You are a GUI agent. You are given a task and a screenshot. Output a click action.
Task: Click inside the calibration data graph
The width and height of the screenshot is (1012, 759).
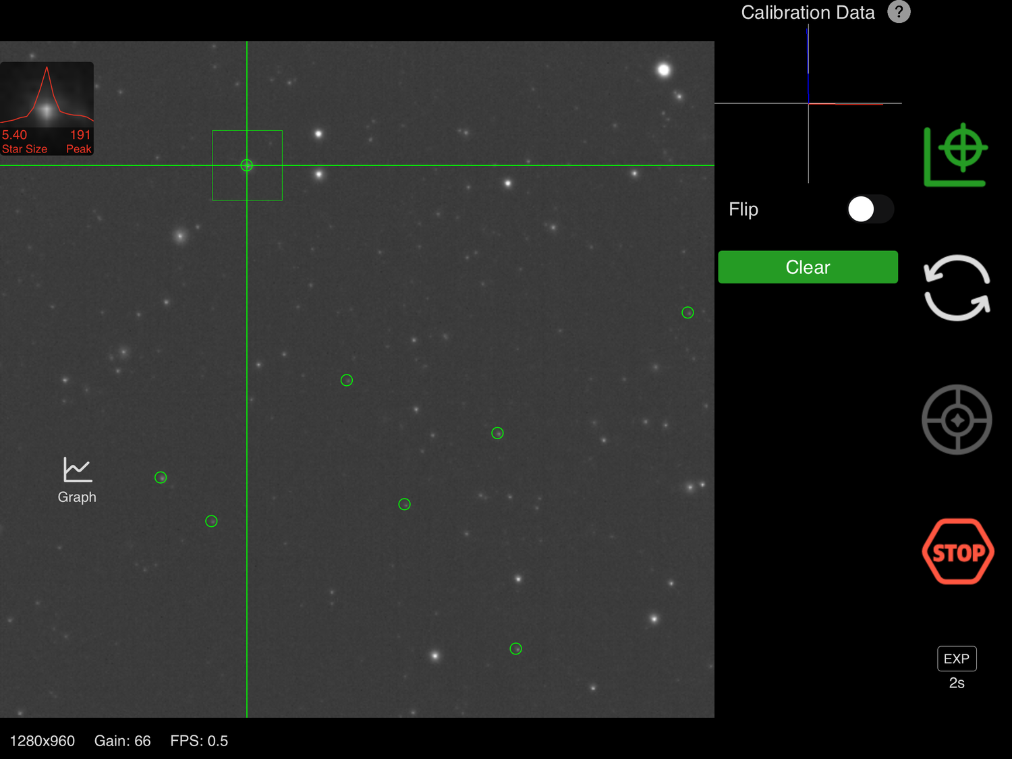coord(808,103)
